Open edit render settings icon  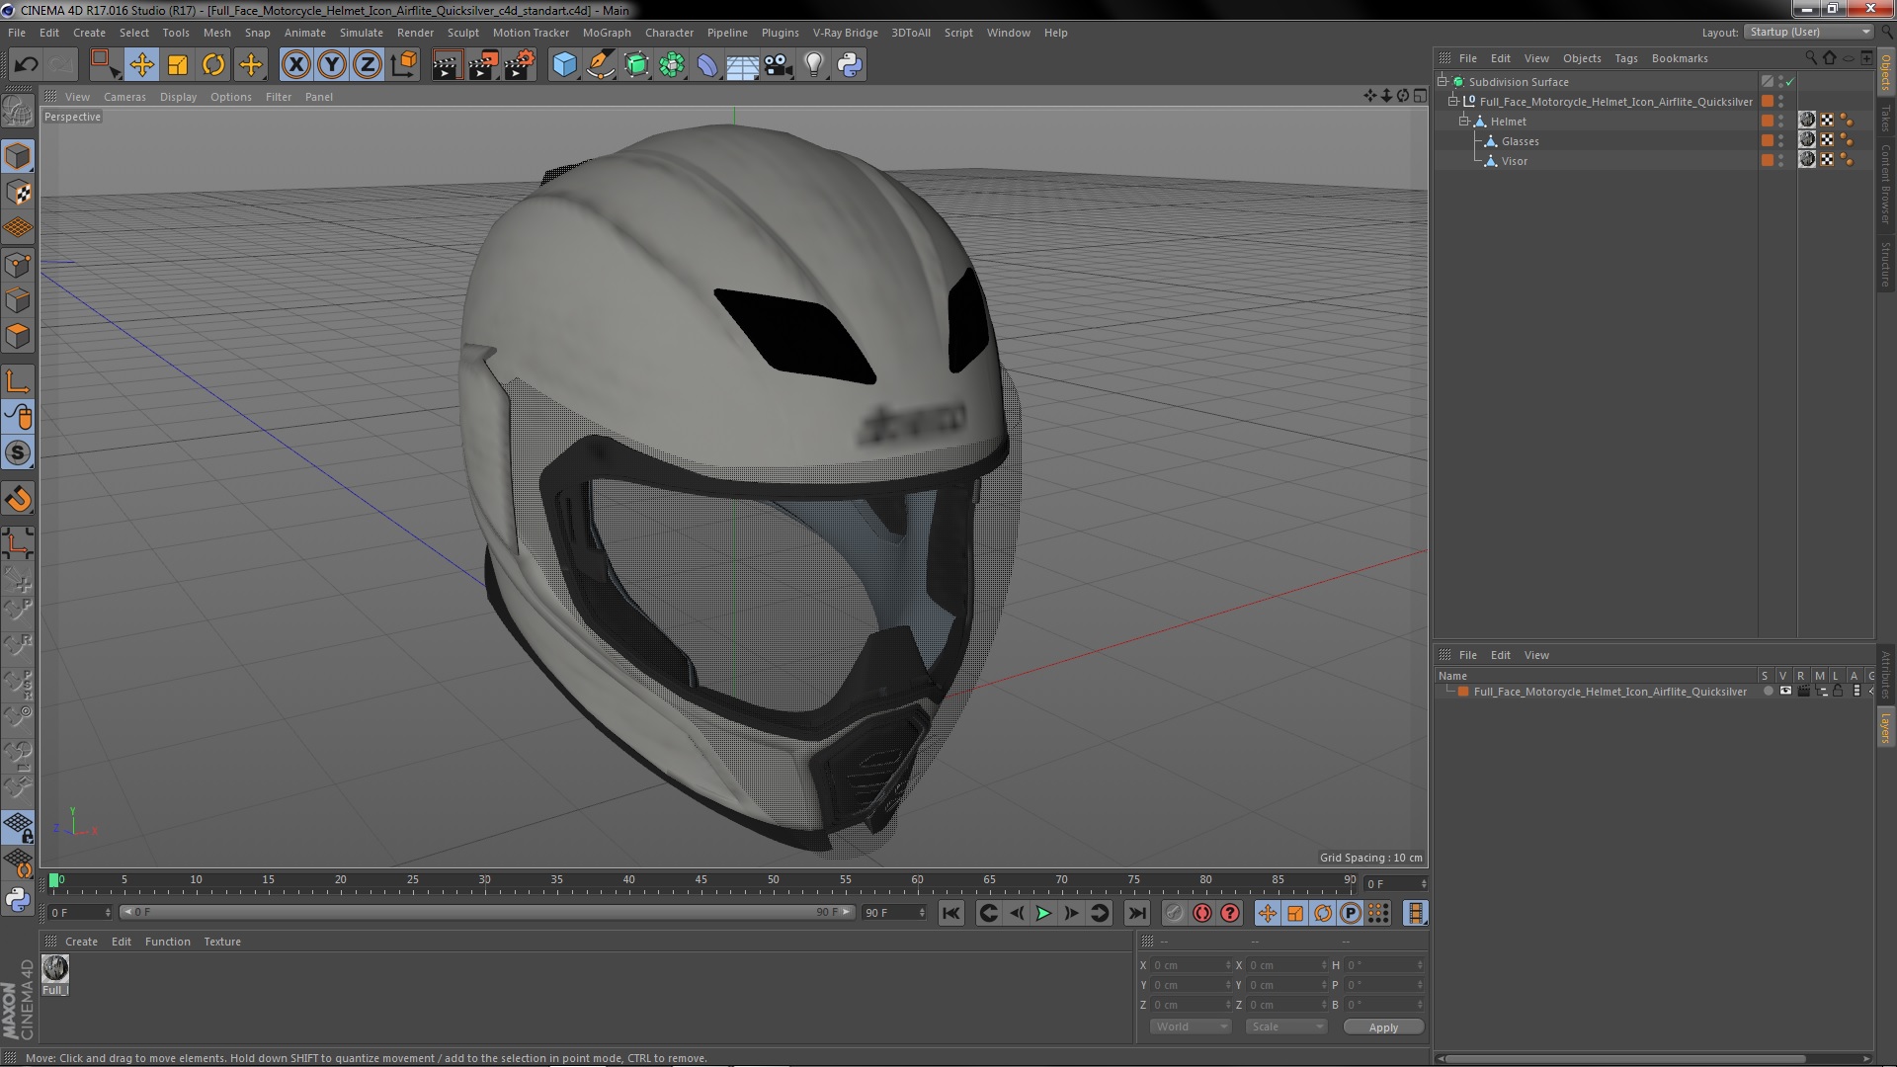[520, 65]
